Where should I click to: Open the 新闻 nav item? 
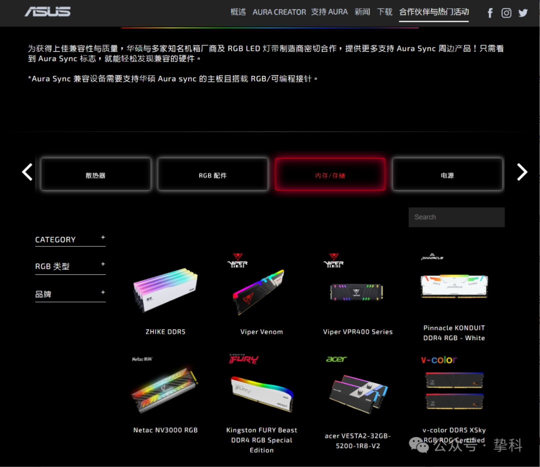point(362,12)
